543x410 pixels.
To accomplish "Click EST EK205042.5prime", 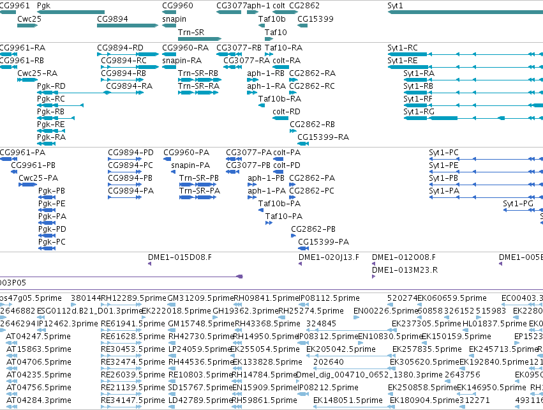I will click(350, 356).
